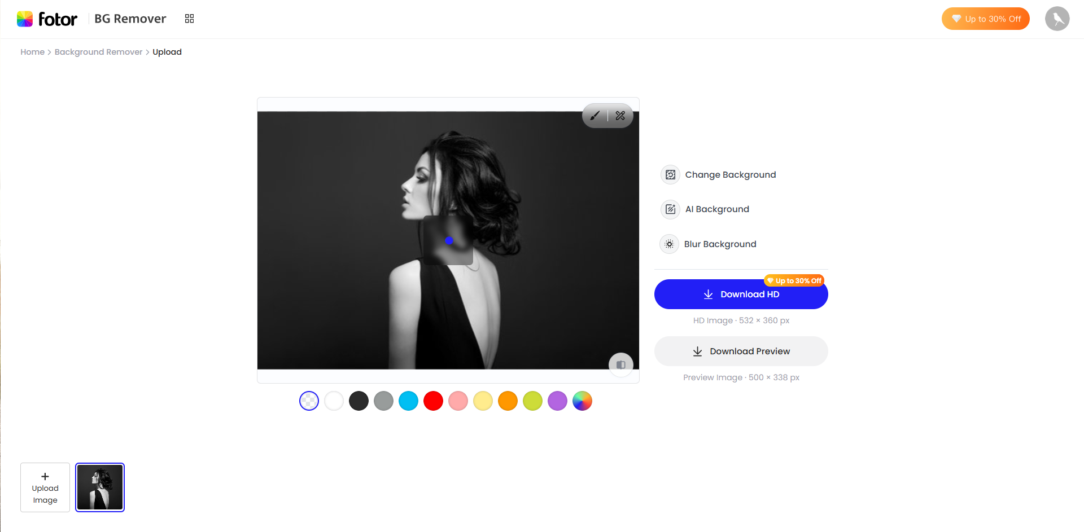Open the edit cutout tool with the pen-scissors icon
This screenshot has width=1084, height=532.
(620, 116)
